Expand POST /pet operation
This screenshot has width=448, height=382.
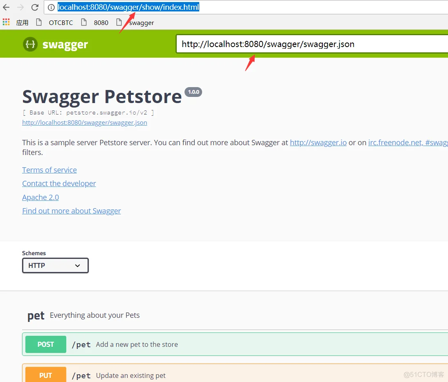[x=235, y=344]
